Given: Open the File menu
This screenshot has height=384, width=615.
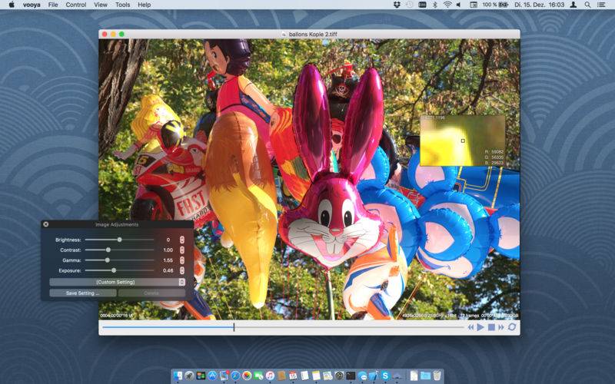Looking at the screenshot, I should (53, 5).
